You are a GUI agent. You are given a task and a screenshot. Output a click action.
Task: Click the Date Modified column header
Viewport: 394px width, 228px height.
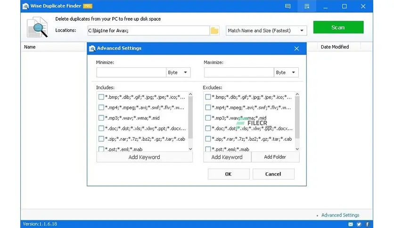coord(335,47)
